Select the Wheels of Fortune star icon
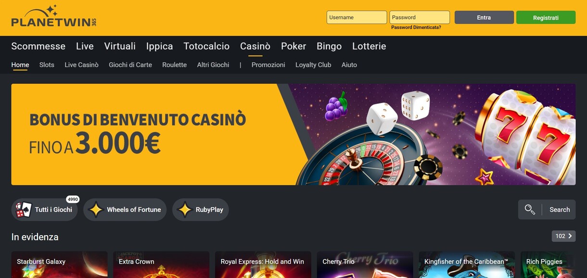This screenshot has width=587, height=278. click(96, 210)
